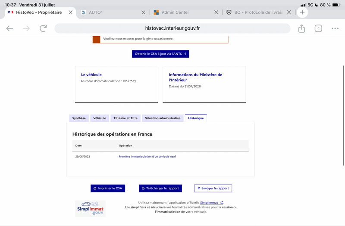Switch to the Synthèse tab

pyautogui.click(x=79, y=118)
